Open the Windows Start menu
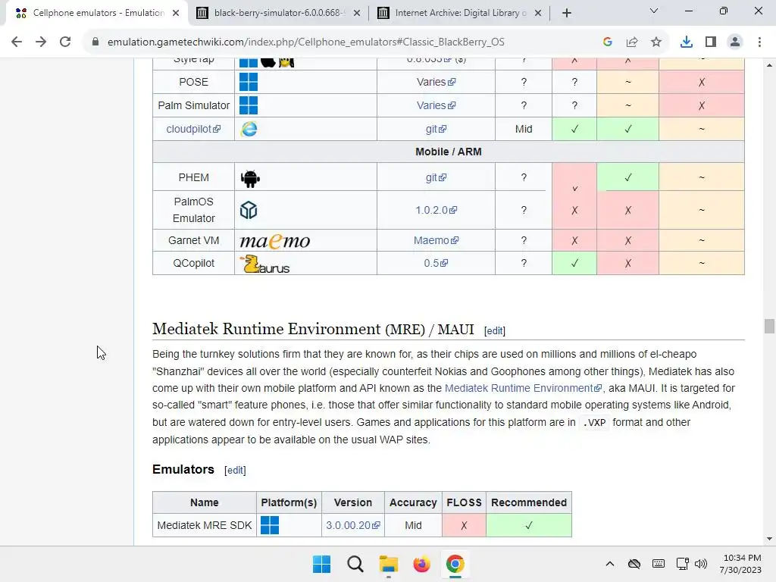The height and width of the screenshot is (582, 776). [x=321, y=564]
